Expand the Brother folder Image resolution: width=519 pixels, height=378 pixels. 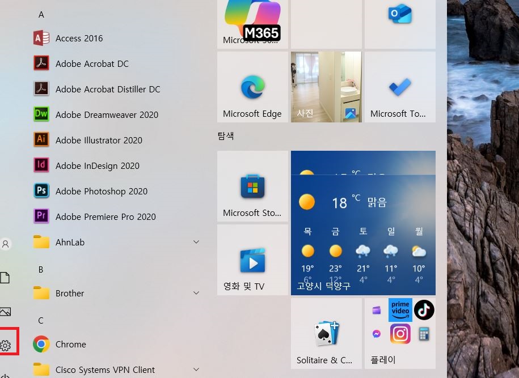pyautogui.click(x=116, y=294)
